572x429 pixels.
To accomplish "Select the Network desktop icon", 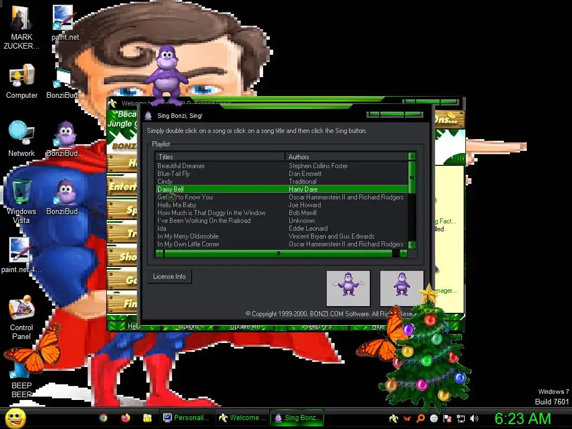I will pyautogui.click(x=21, y=139).
